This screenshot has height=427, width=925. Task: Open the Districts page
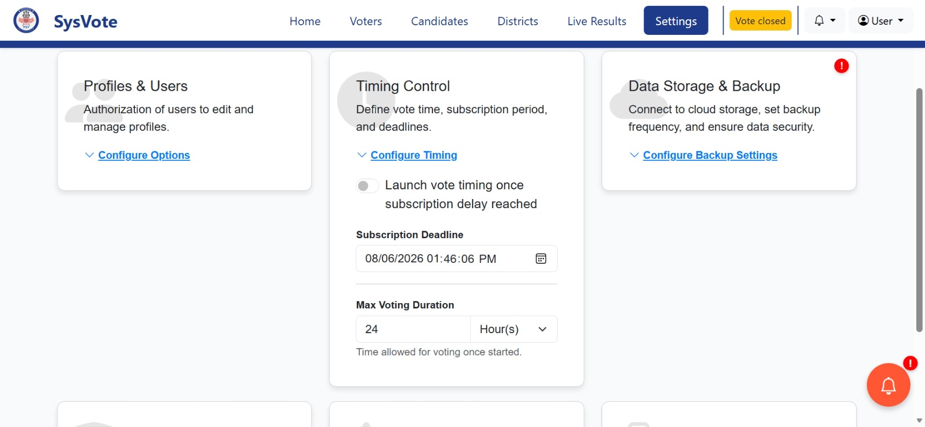click(x=518, y=21)
